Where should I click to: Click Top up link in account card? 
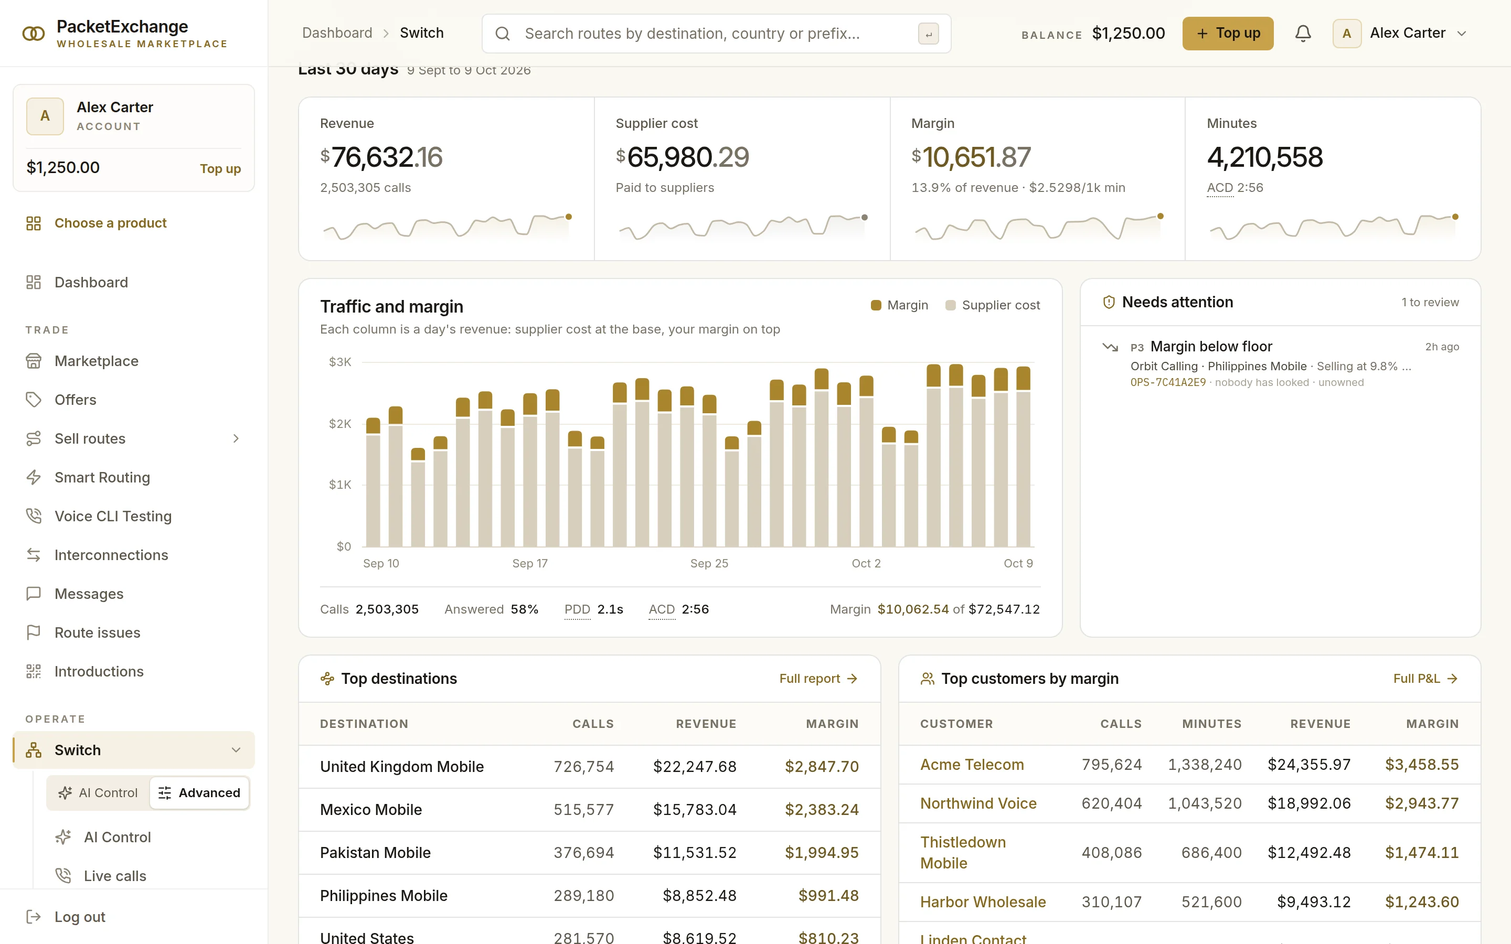[220, 168]
